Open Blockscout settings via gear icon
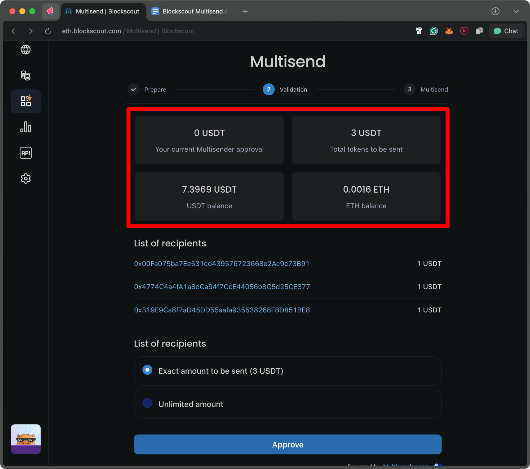 click(x=26, y=178)
